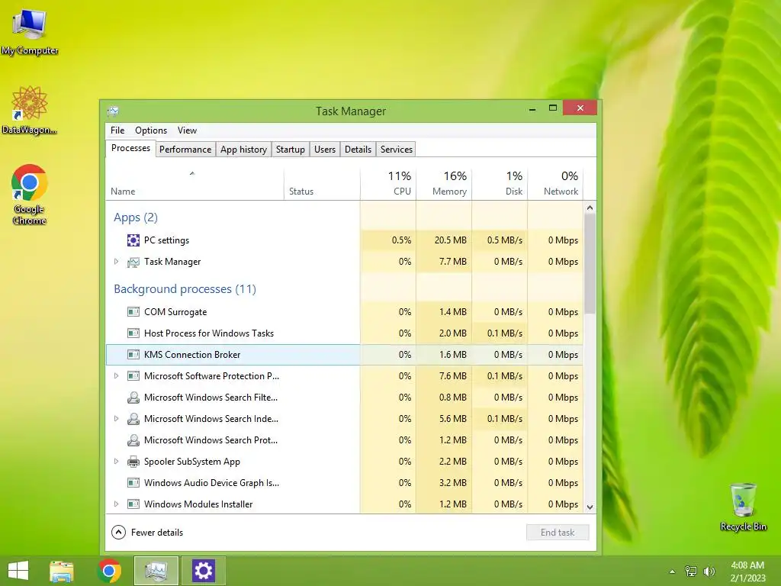Select the Recycle Bin desktop icon
The image size is (781, 586).
tap(743, 507)
